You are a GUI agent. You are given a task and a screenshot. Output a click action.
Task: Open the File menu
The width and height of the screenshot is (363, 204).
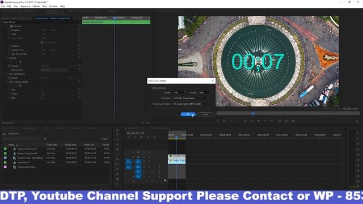[x=3, y=6]
